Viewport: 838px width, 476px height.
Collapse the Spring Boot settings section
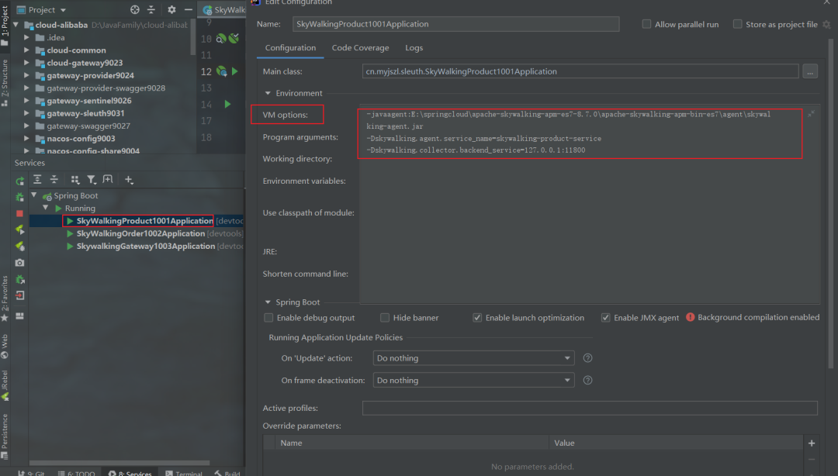[x=268, y=302]
